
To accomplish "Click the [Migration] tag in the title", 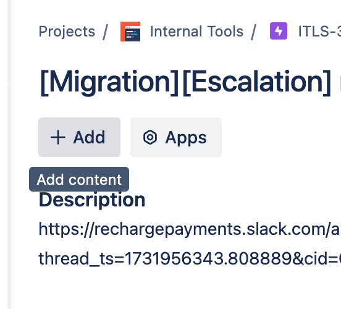I will [109, 82].
